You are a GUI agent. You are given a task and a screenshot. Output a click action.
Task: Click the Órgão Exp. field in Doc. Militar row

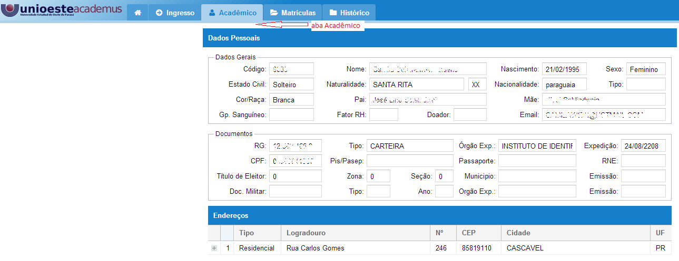pos(537,192)
